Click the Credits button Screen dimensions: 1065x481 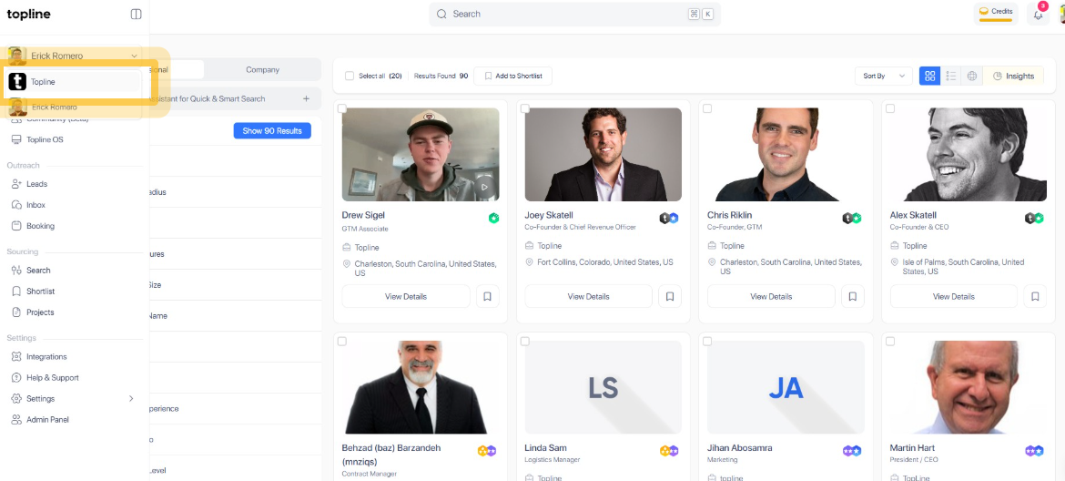click(996, 13)
